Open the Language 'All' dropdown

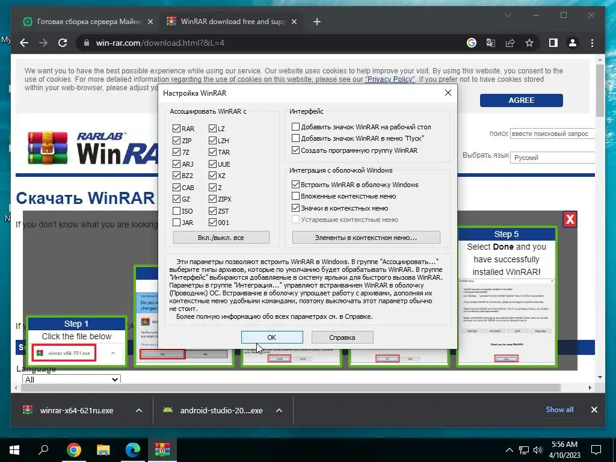72,379
